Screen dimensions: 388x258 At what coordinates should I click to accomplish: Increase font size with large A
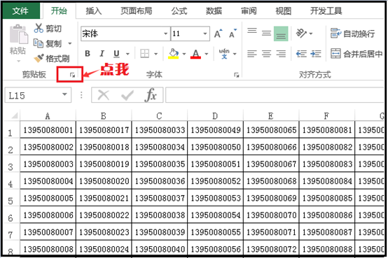218,34
